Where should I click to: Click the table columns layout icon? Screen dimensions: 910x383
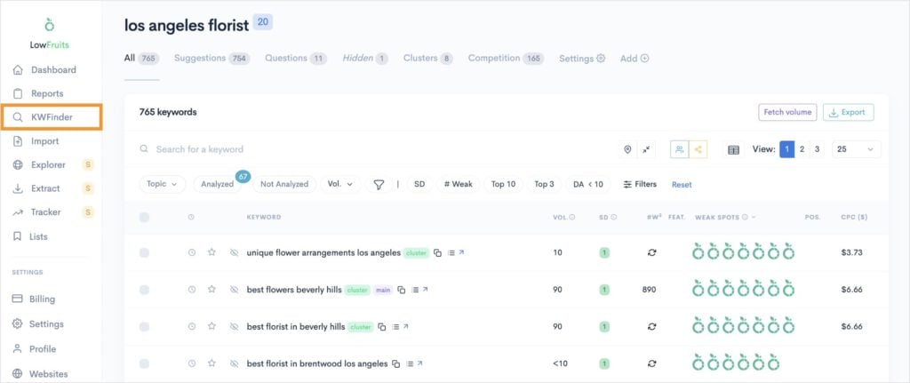point(733,150)
